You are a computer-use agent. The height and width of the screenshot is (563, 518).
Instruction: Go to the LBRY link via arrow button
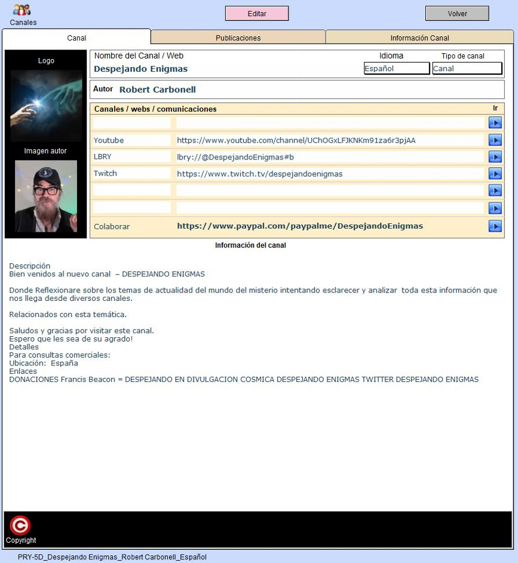click(x=495, y=157)
